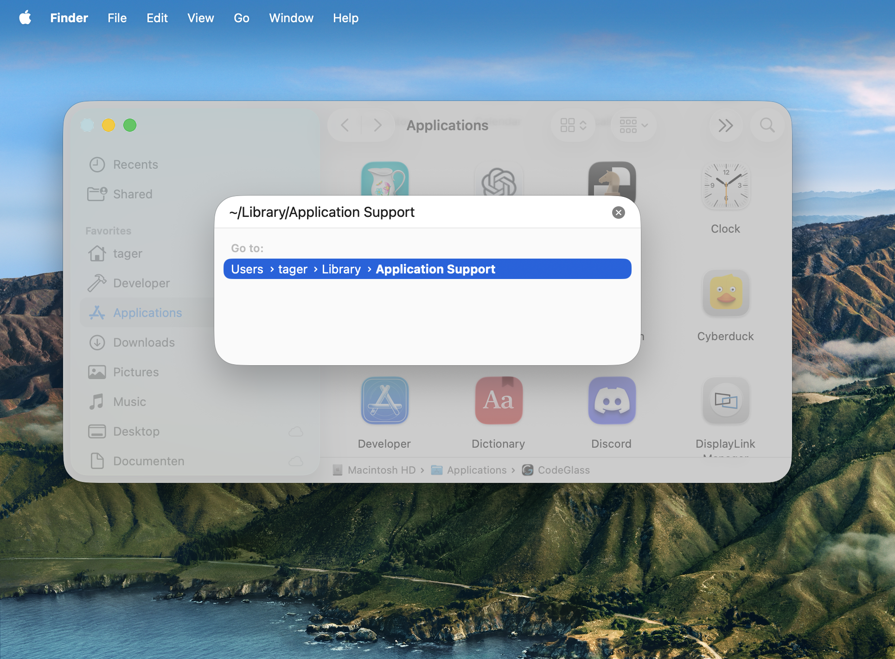Open the Go menu
895x659 pixels.
coord(241,18)
